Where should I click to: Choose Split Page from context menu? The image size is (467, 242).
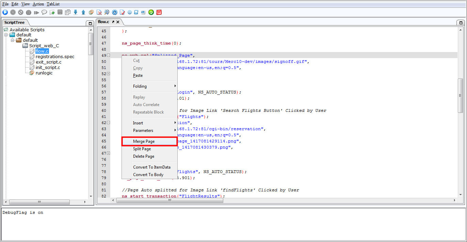coord(150,149)
